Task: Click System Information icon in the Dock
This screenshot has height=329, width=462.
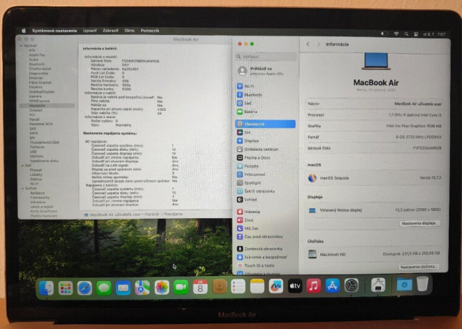Action: tap(378, 285)
